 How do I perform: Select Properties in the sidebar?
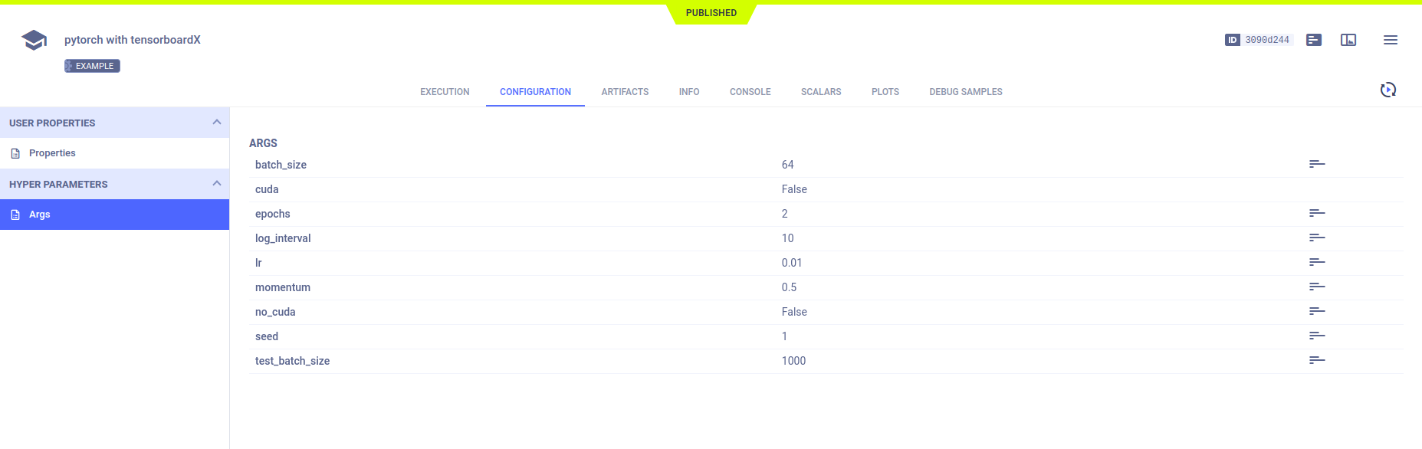[x=52, y=153]
